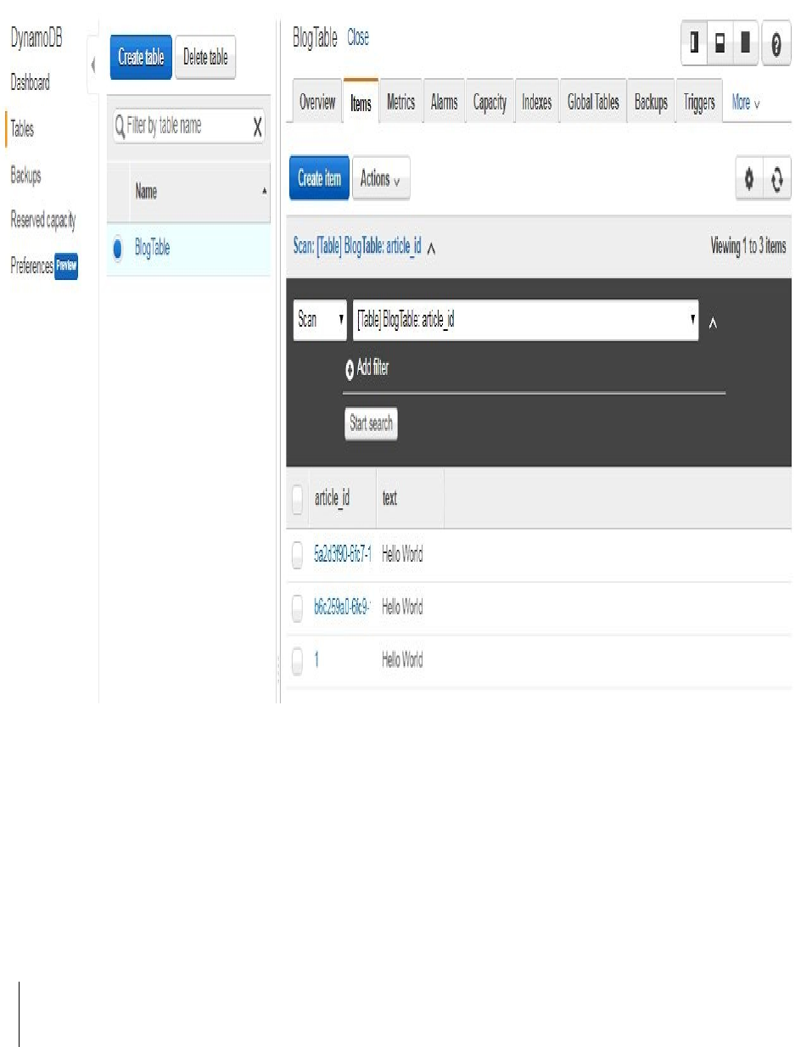Switch to half-height panel layout icon

point(720,45)
